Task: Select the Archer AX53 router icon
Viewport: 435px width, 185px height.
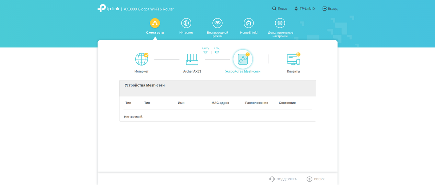Action: (x=192, y=59)
